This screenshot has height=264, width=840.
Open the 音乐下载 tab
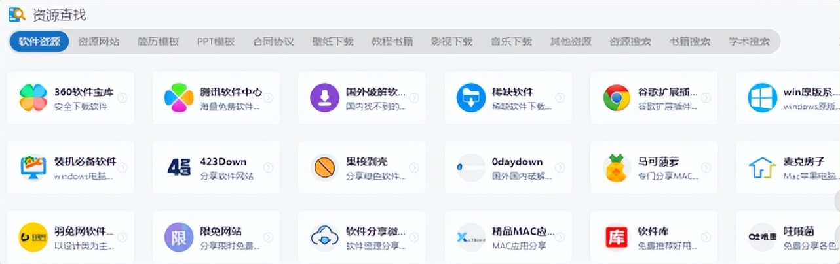(511, 41)
